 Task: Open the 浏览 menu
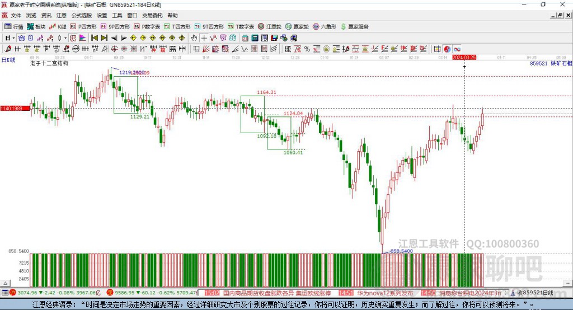click(x=31, y=15)
